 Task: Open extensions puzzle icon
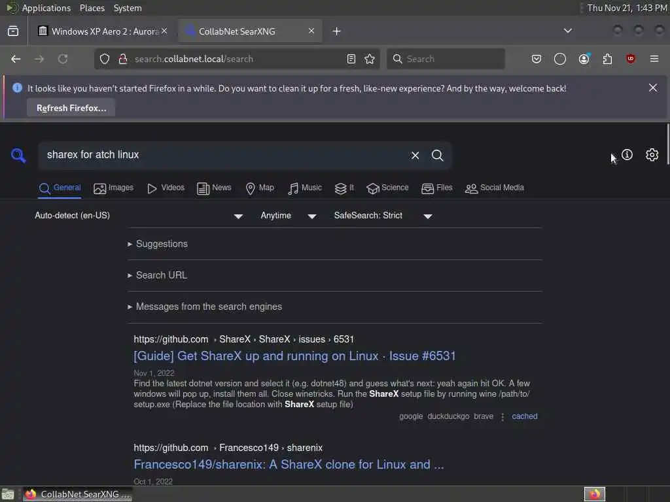coord(607,59)
